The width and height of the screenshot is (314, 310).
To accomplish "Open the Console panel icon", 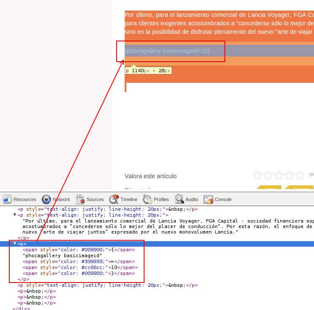I will tap(208, 199).
